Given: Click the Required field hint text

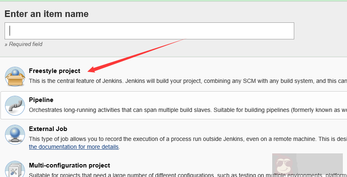Looking at the screenshot, I should click(23, 44).
